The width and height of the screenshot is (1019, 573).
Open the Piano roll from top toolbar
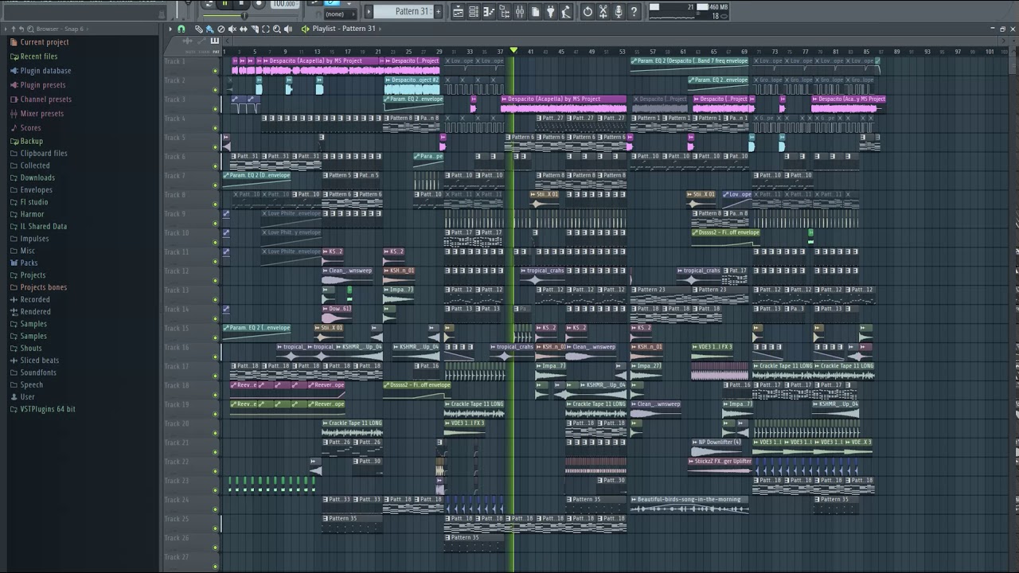(x=489, y=12)
